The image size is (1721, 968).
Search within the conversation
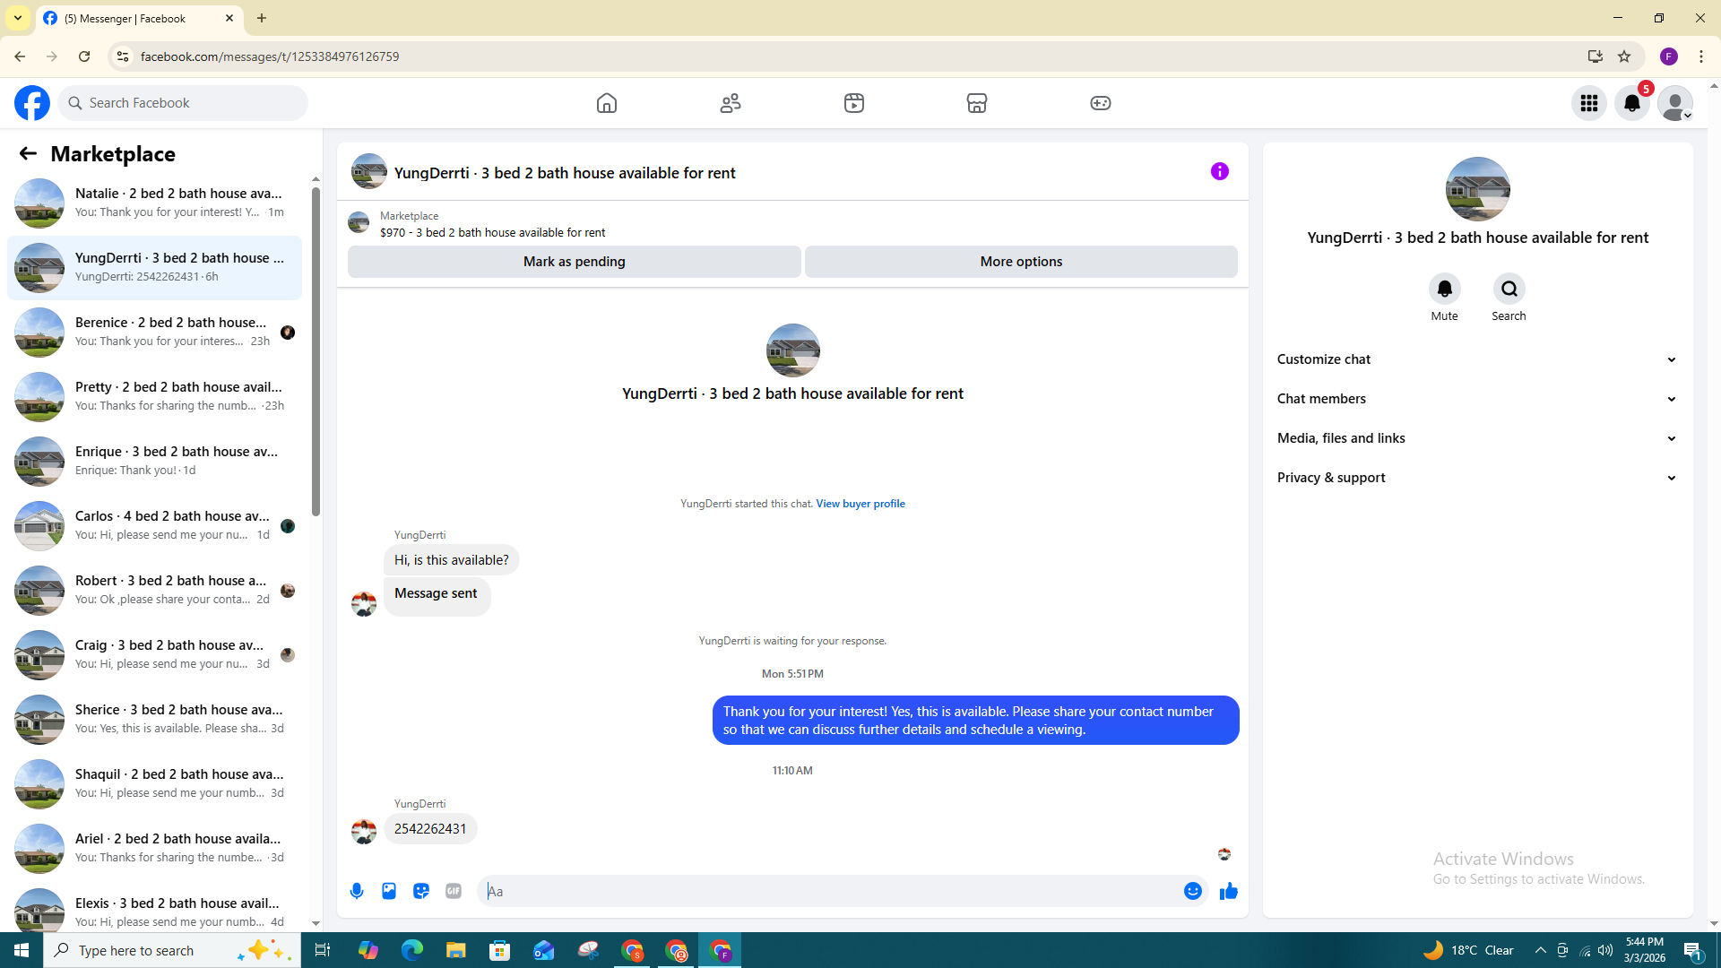(x=1509, y=290)
